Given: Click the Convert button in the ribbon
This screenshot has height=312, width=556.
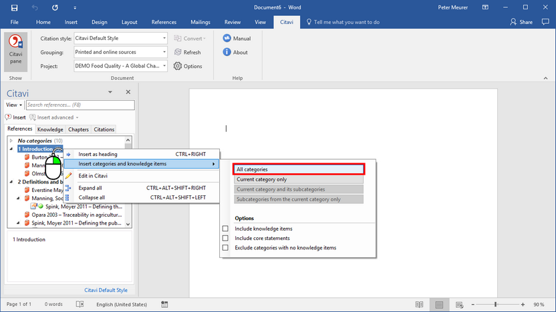Looking at the screenshot, I should (x=190, y=38).
